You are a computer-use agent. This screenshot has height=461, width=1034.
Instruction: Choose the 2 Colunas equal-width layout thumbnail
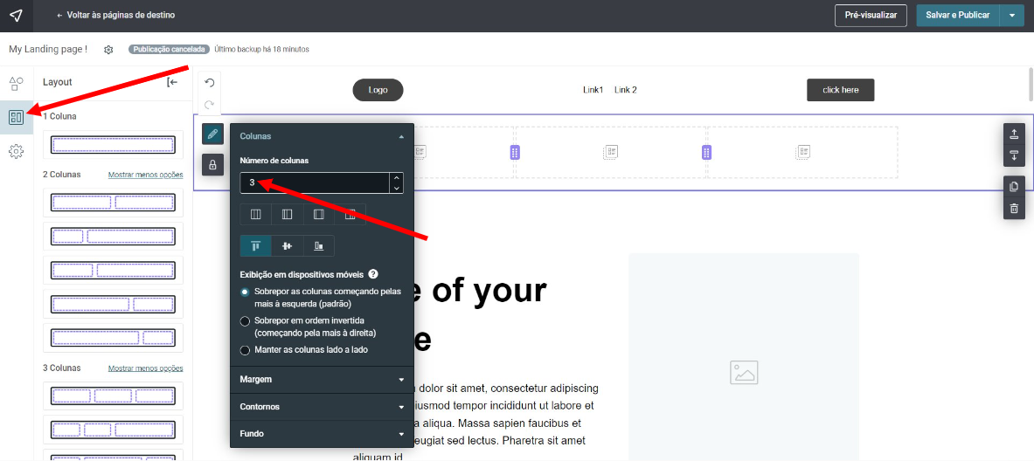[114, 203]
